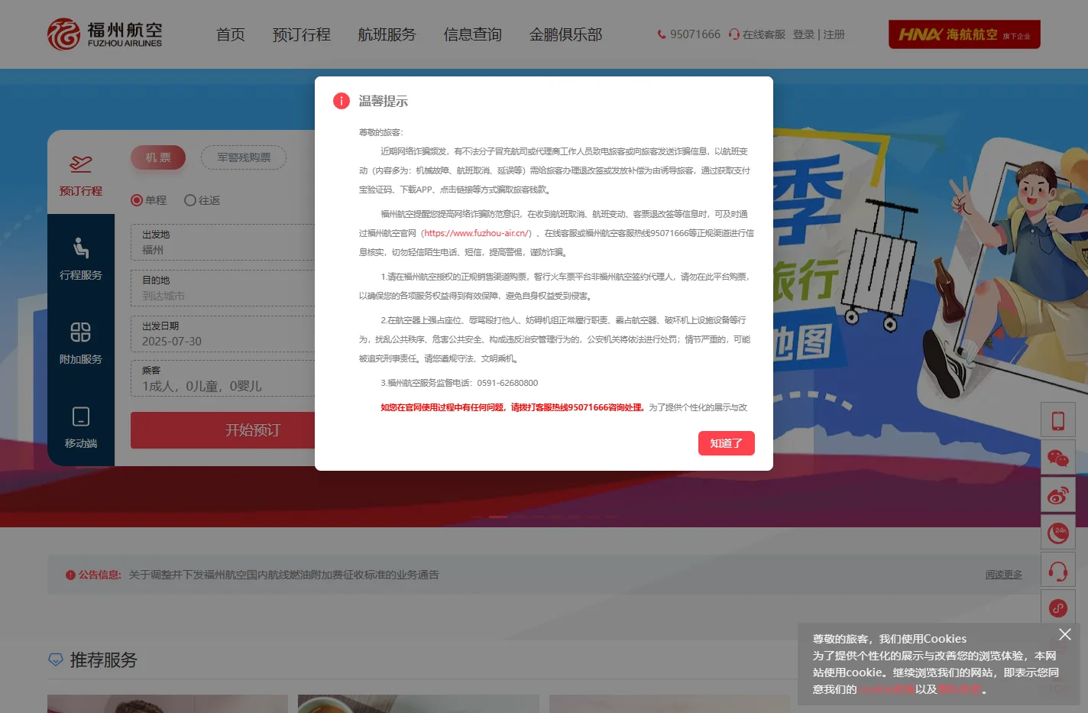Switch to the 机票 ticket tab
The image size is (1088, 713).
click(158, 157)
